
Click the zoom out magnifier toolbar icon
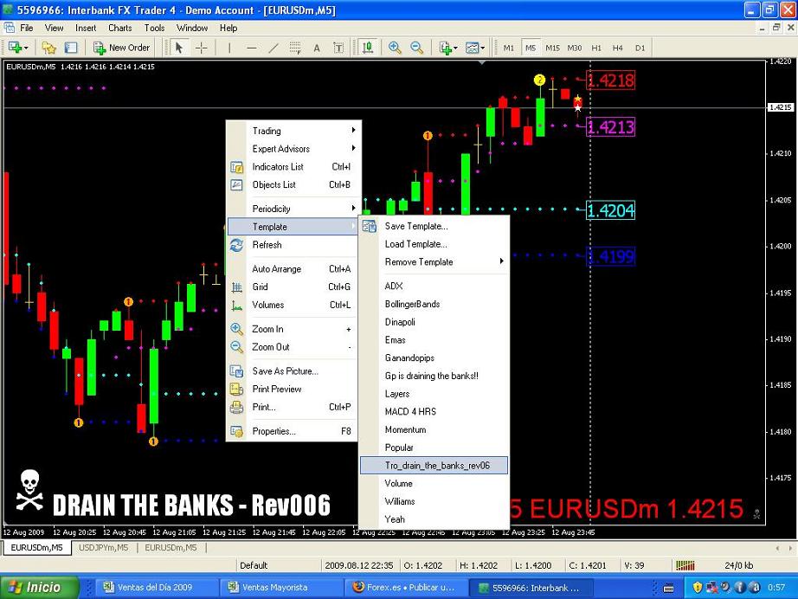(x=416, y=48)
